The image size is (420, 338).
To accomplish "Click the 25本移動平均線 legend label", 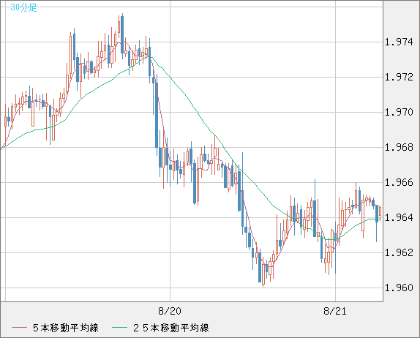I will click(x=171, y=328).
